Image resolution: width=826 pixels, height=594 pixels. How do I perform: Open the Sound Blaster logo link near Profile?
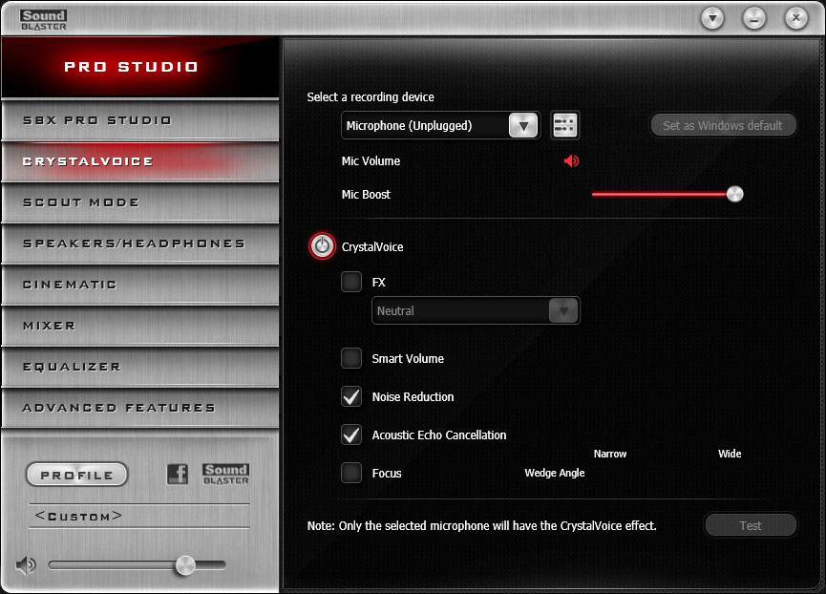pos(226,474)
